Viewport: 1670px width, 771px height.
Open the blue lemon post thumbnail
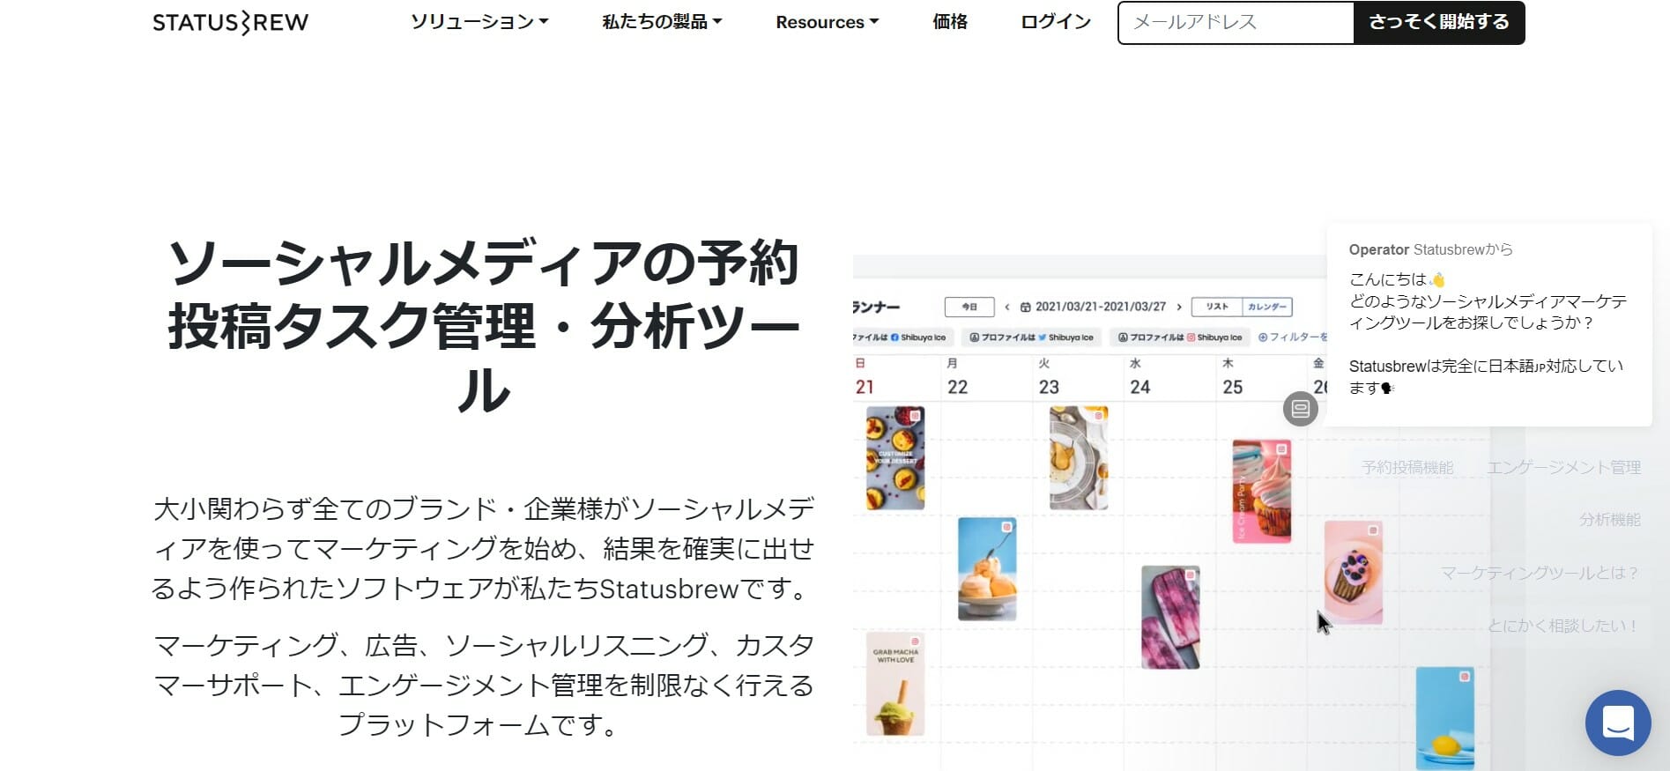pos(1445,718)
